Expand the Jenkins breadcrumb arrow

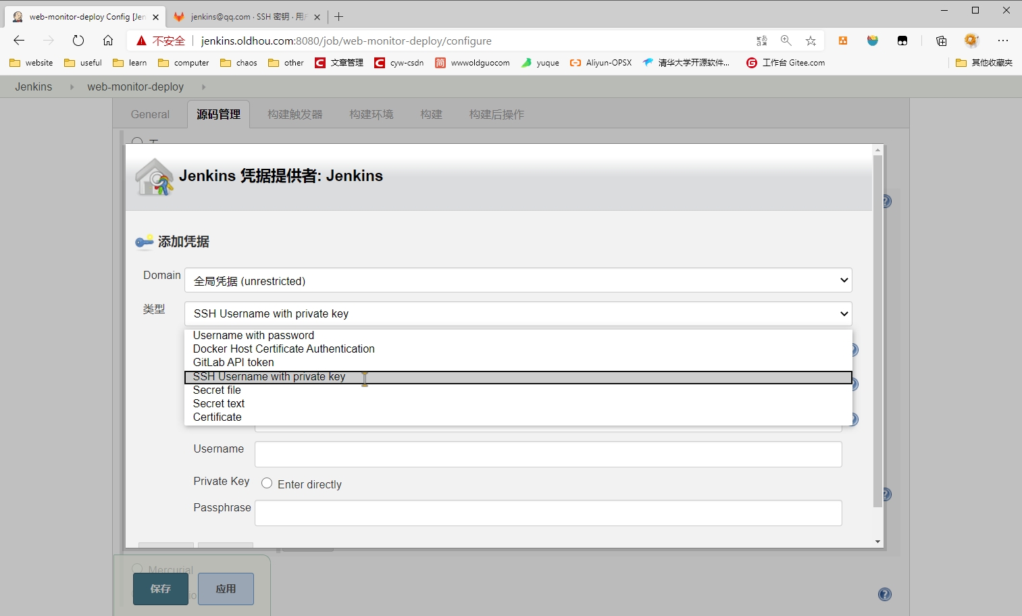[72, 86]
